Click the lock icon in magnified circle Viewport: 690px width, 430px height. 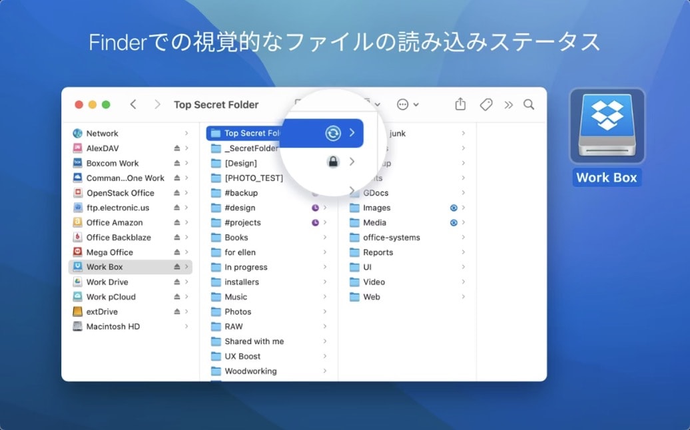(333, 162)
